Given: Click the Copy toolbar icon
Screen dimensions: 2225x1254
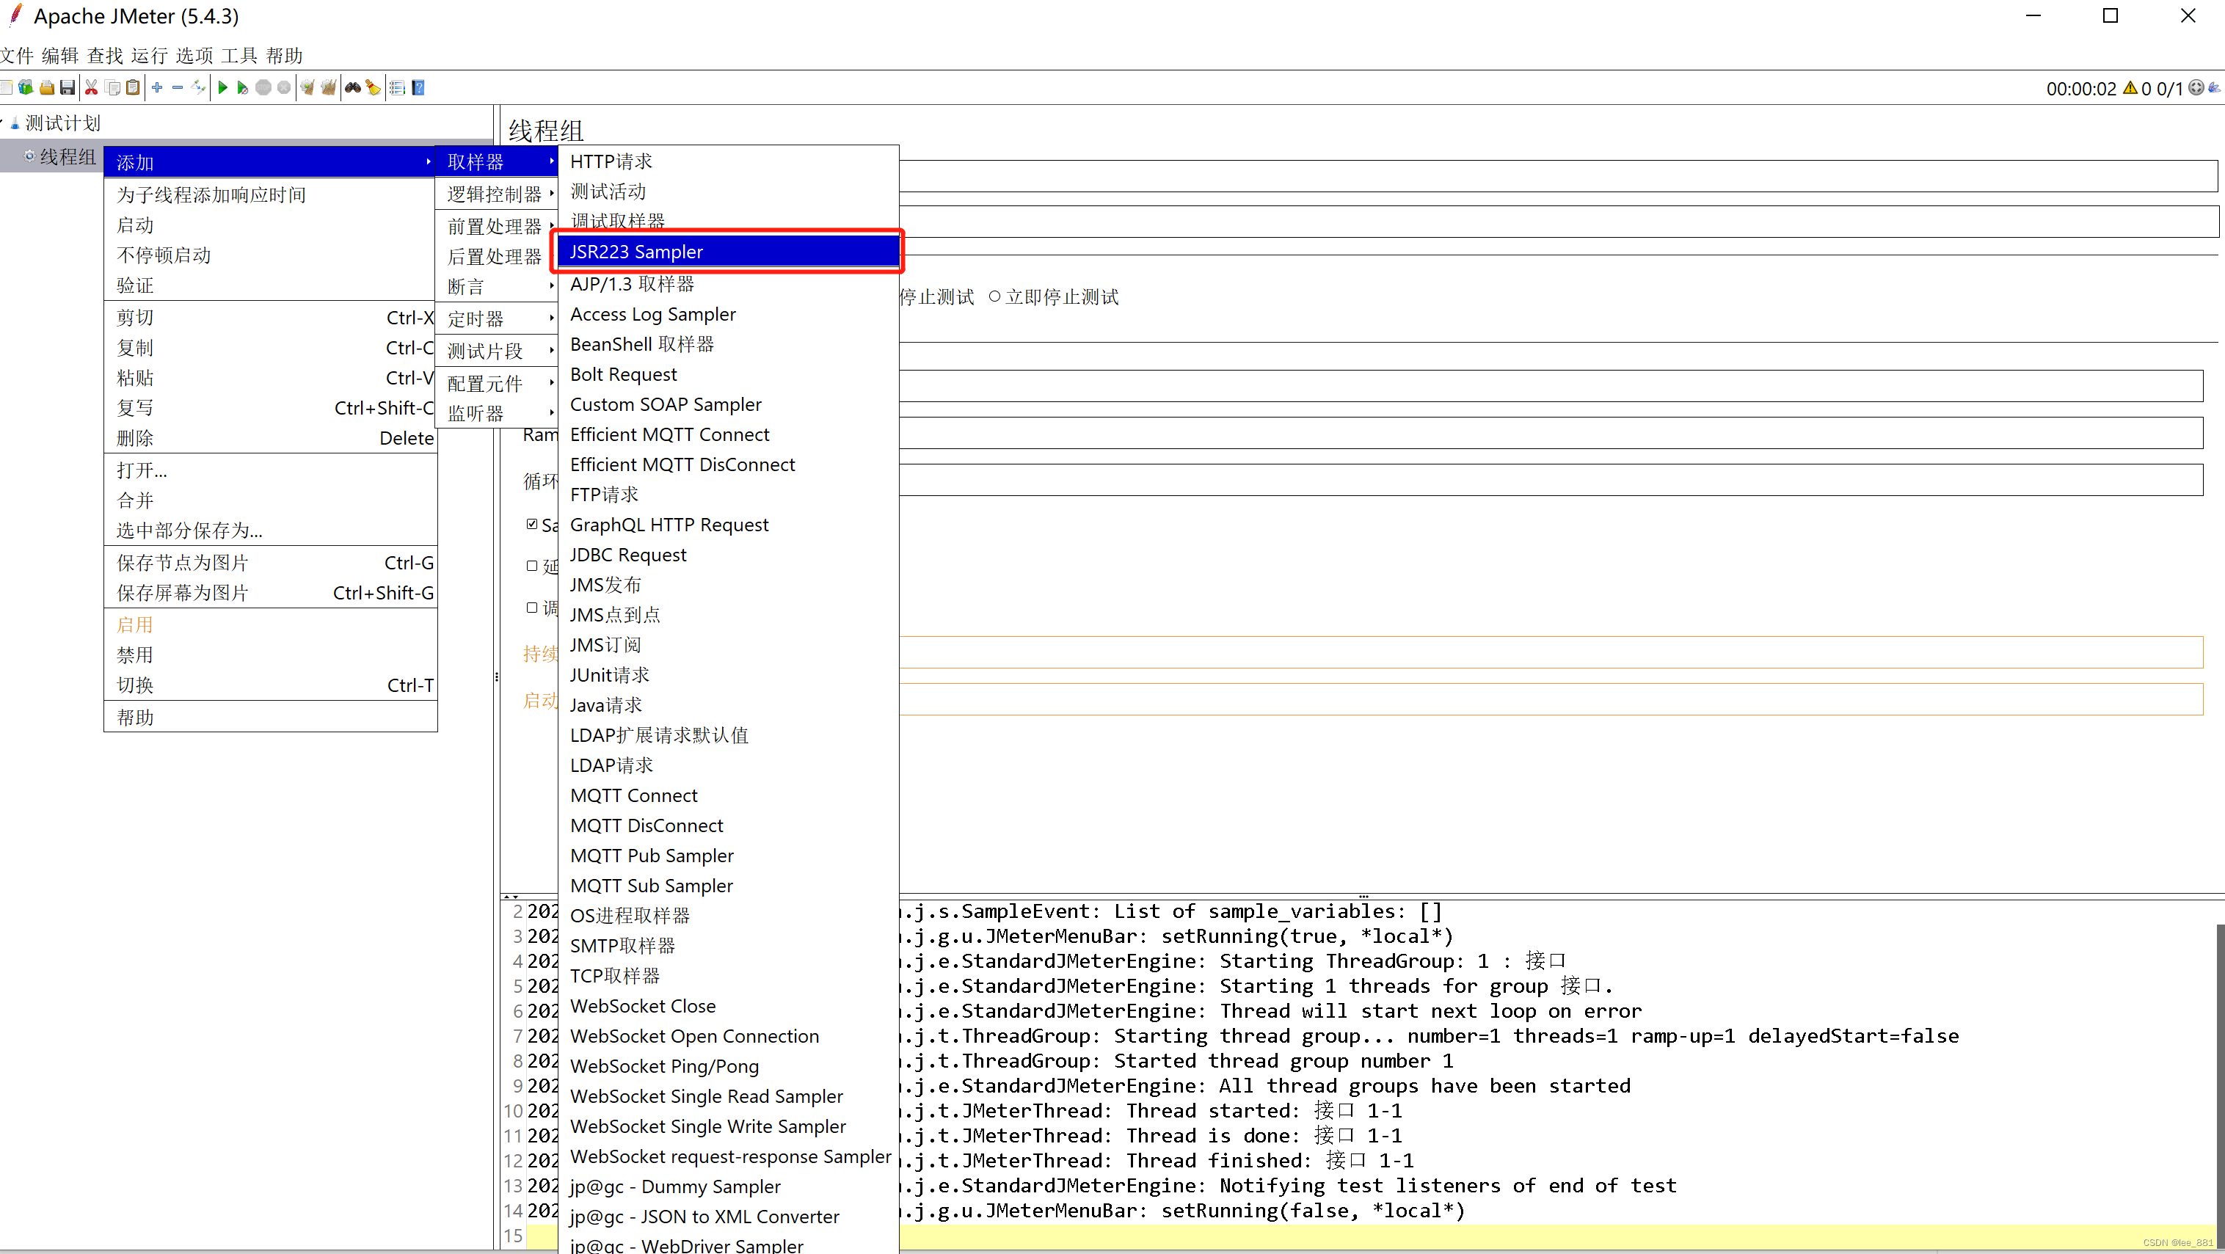Looking at the screenshot, I should click(112, 87).
